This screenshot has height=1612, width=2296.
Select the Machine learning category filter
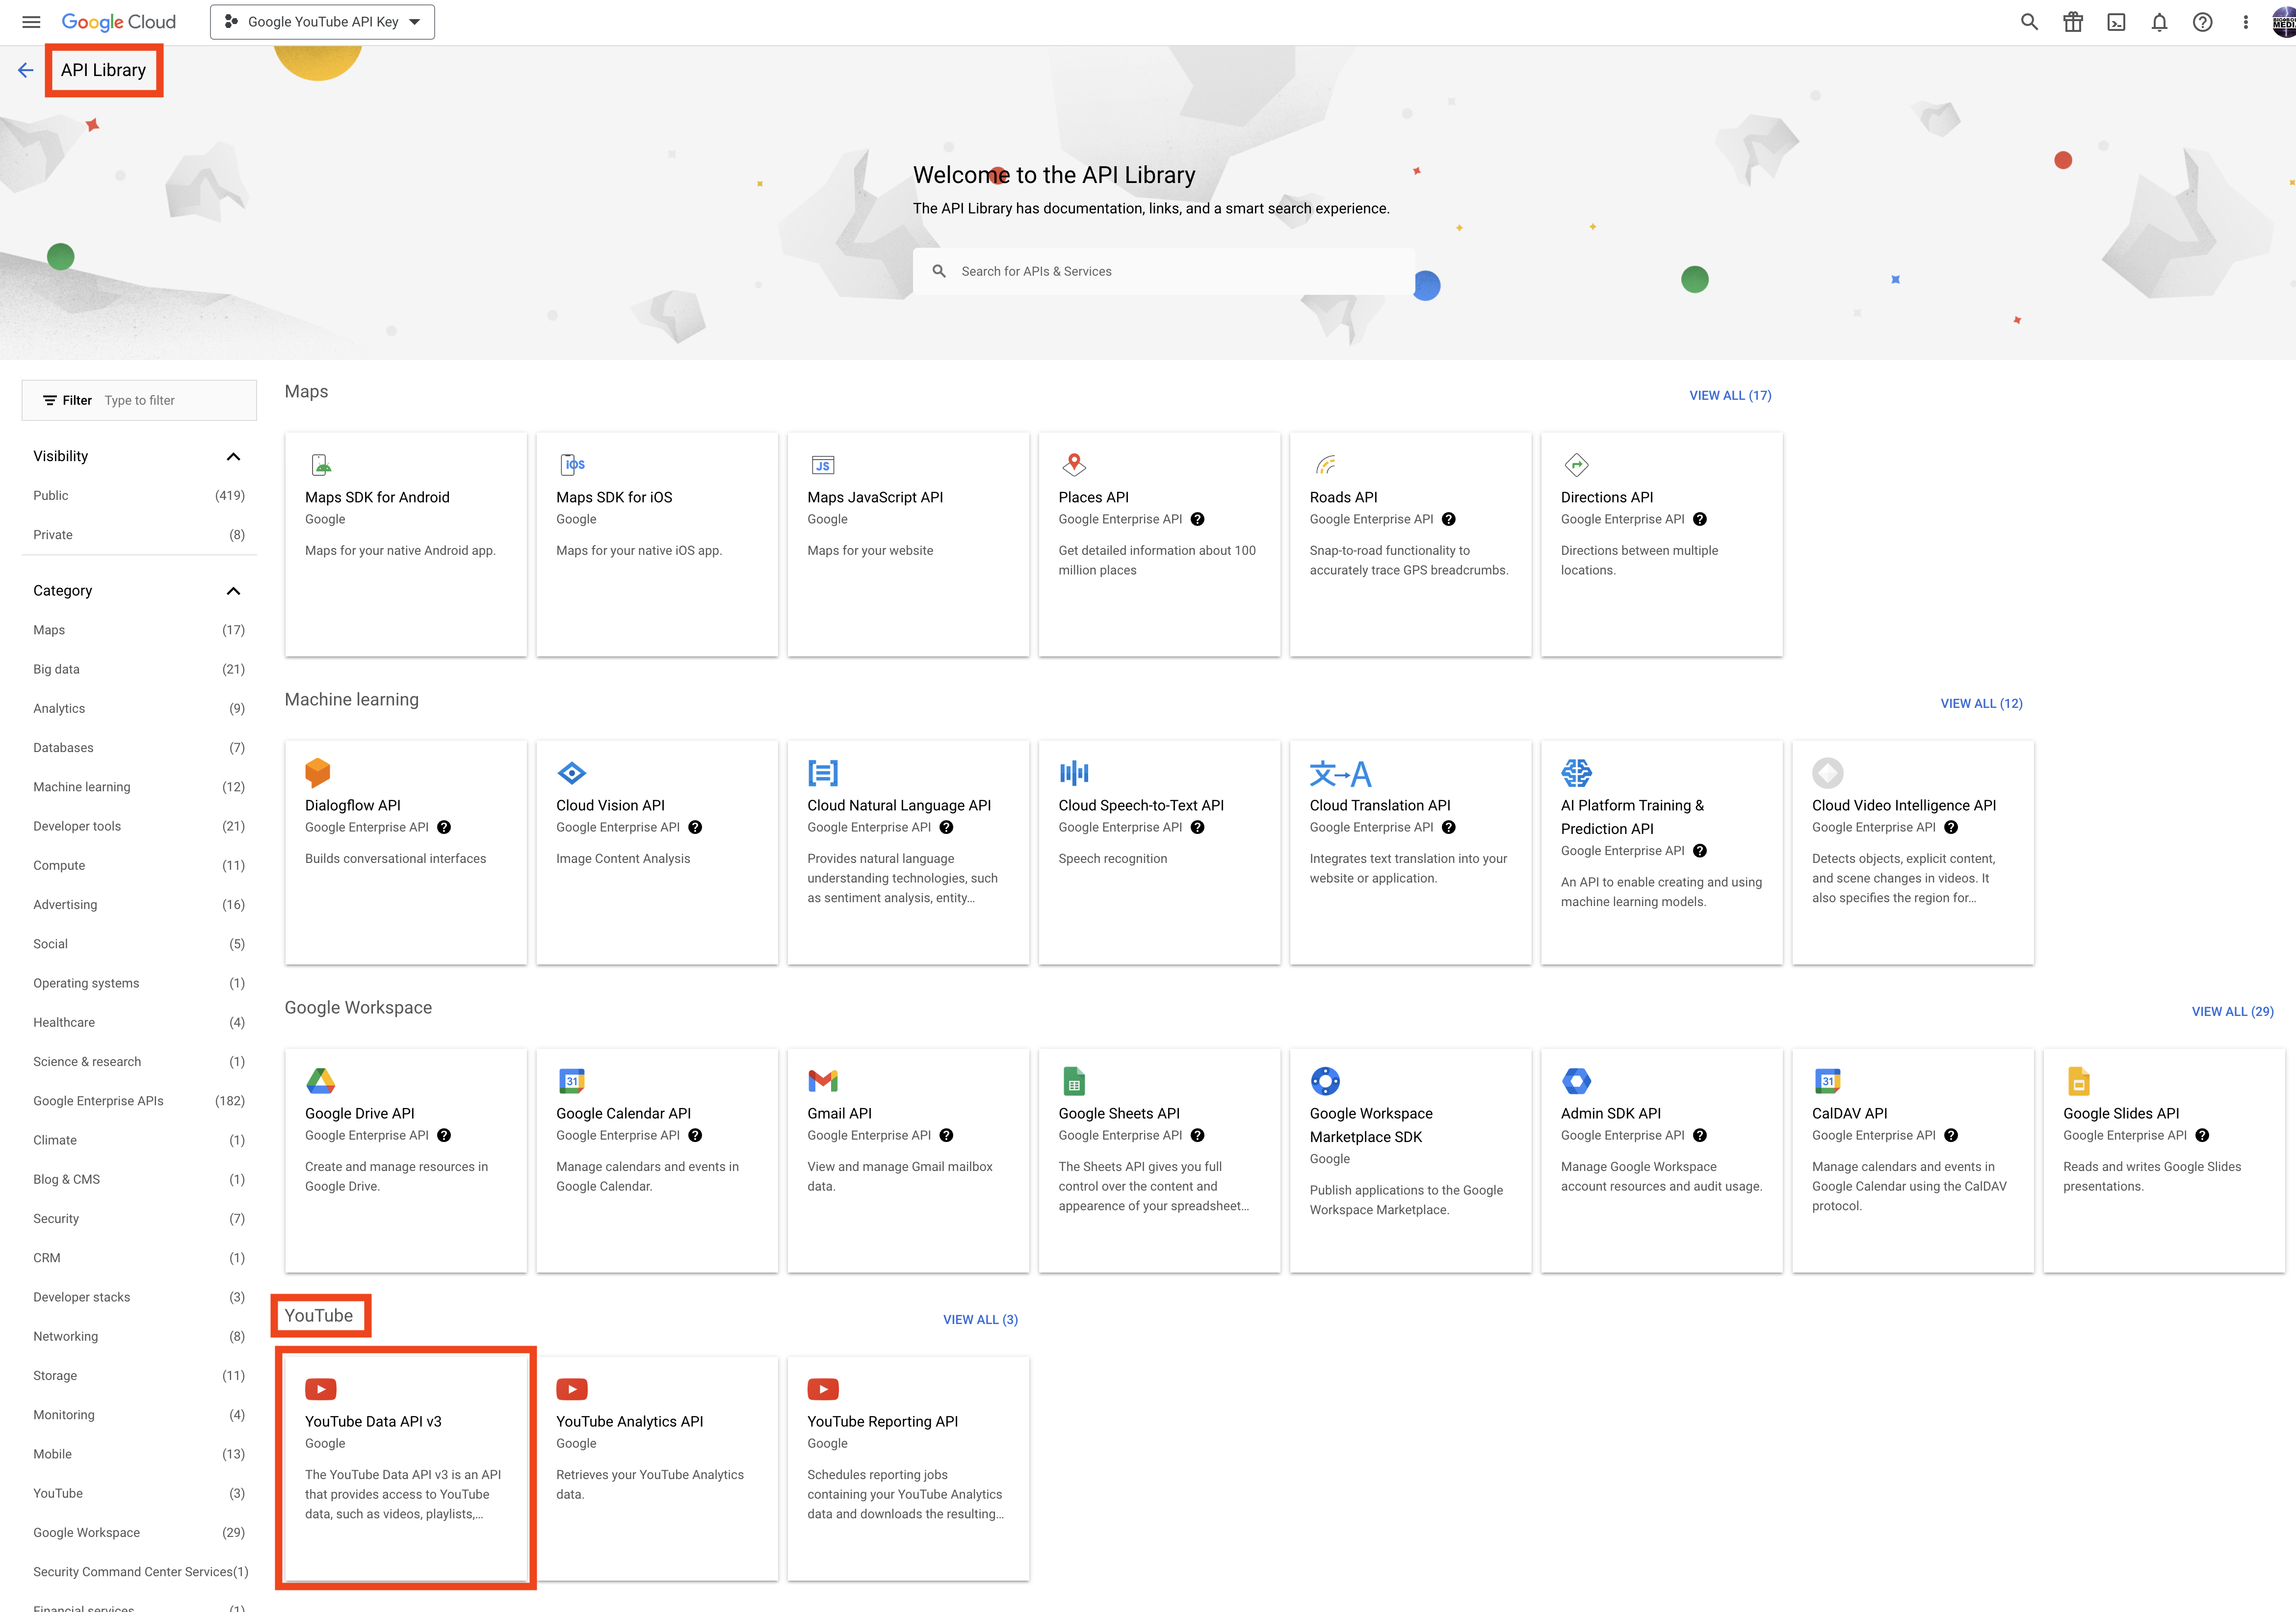[x=139, y=787]
